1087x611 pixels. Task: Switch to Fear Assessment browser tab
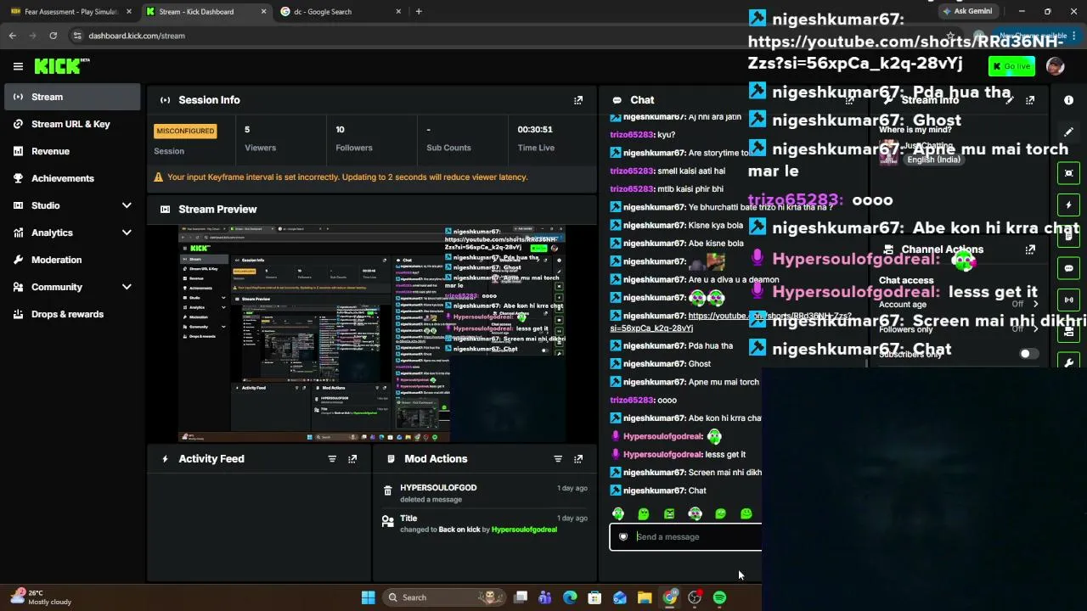point(71,12)
